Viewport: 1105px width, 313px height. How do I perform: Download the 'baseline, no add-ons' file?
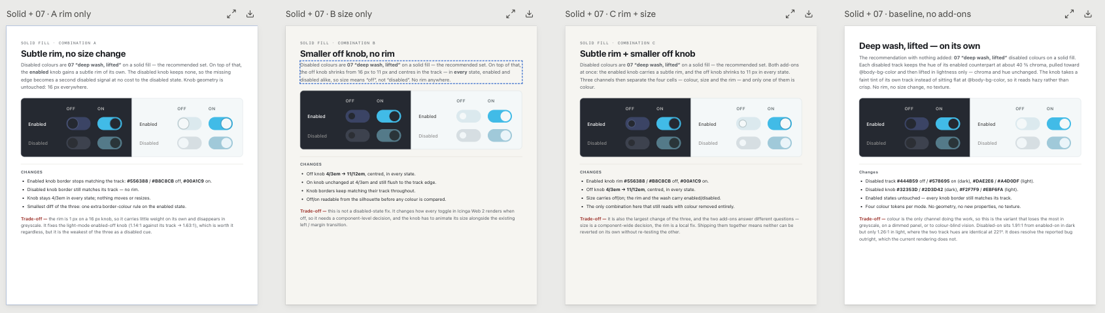pyautogui.click(x=1087, y=14)
